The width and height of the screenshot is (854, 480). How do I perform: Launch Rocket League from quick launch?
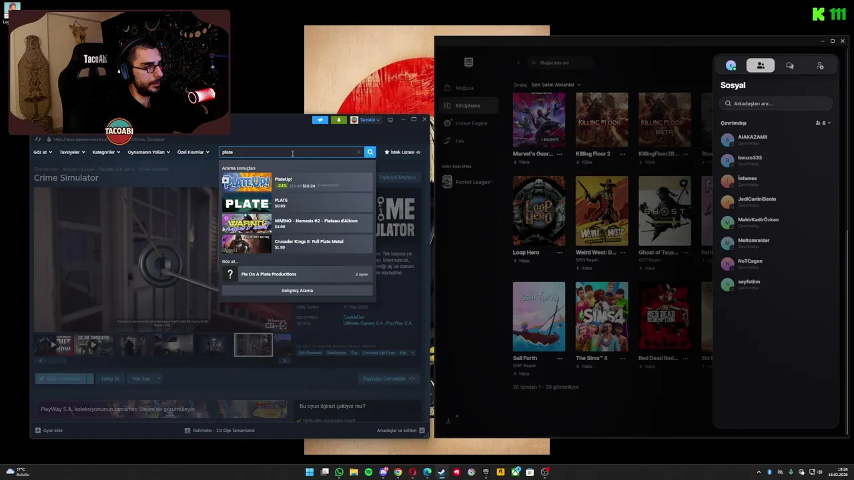pos(467,182)
